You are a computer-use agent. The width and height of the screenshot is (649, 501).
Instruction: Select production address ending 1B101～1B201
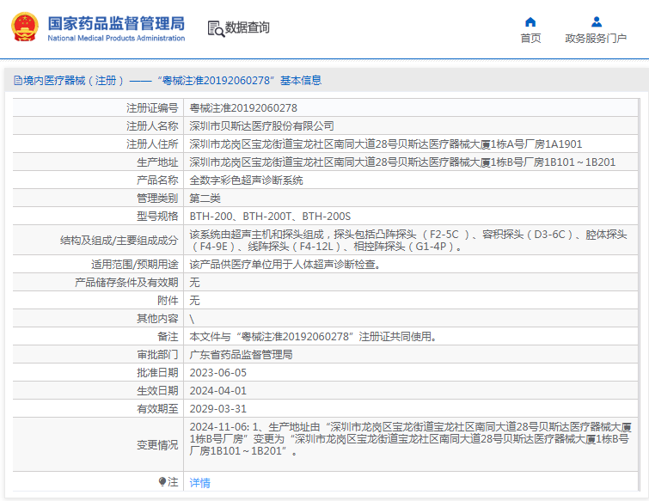(402, 162)
